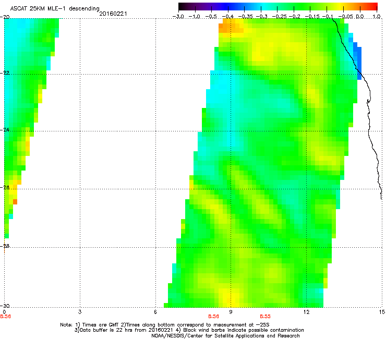
Task: Click the '6' longitude axis label
Action: point(155,312)
